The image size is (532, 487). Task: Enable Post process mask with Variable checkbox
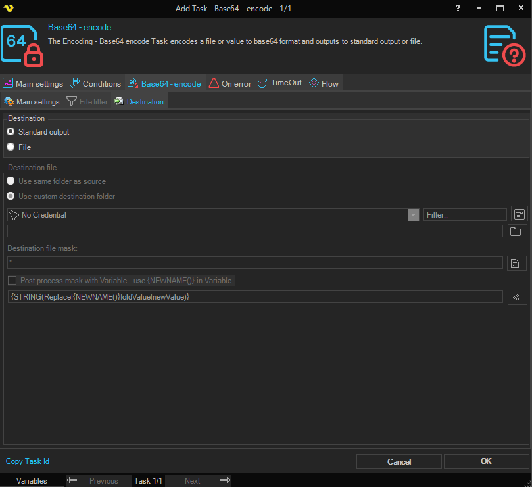12,281
